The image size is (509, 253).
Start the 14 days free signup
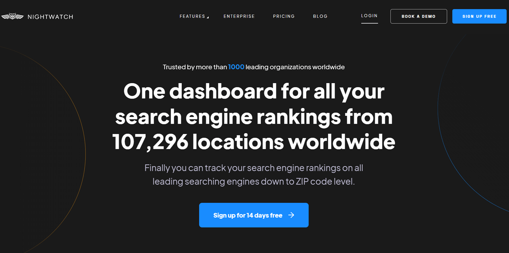point(248,215)
